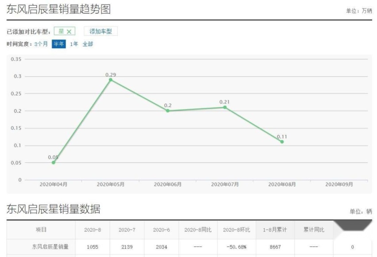Show 全部 time range
This screenshot has width=377, height=257.
pyautogui.click(x=88, y=44)
